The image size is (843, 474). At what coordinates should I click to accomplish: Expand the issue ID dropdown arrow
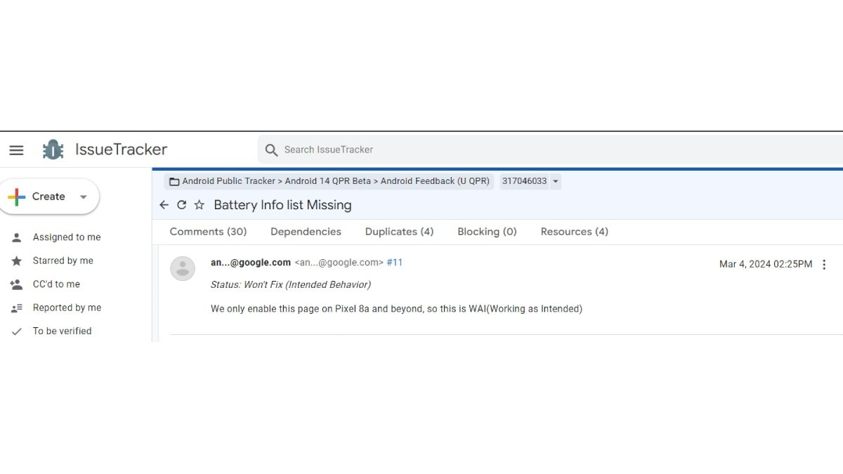555,182
